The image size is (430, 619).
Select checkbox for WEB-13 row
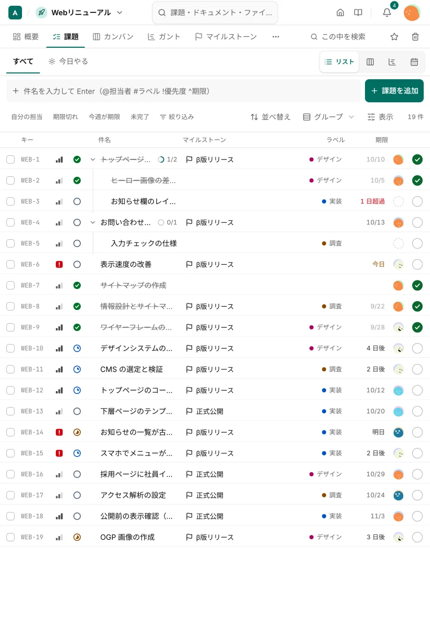[11, 411]
